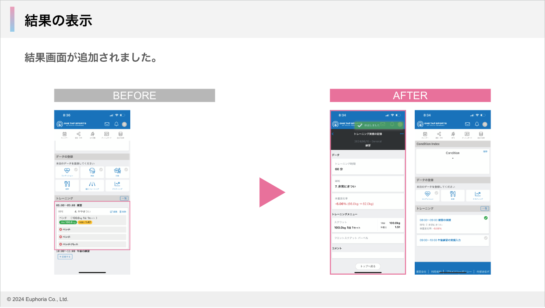Screen dimensions: 545x308
Task: Open the mail icon on the BEFORE screen
Action: (x=107, y=124)
